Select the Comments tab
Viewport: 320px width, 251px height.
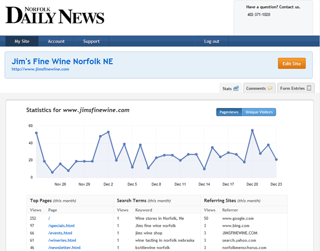[259, 88]
